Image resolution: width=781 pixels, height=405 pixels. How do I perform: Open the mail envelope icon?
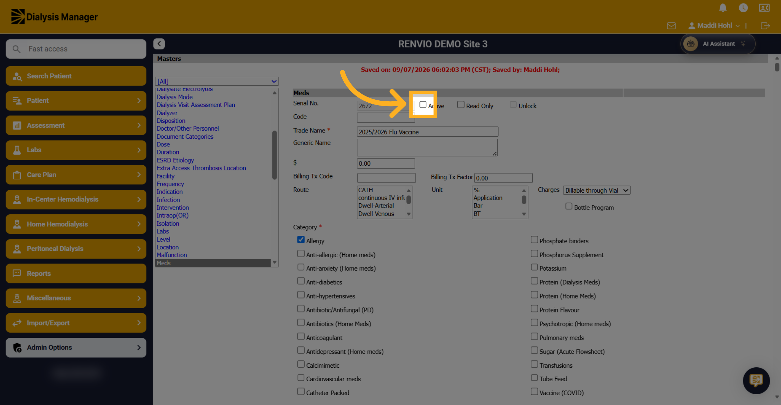point(671,26)
